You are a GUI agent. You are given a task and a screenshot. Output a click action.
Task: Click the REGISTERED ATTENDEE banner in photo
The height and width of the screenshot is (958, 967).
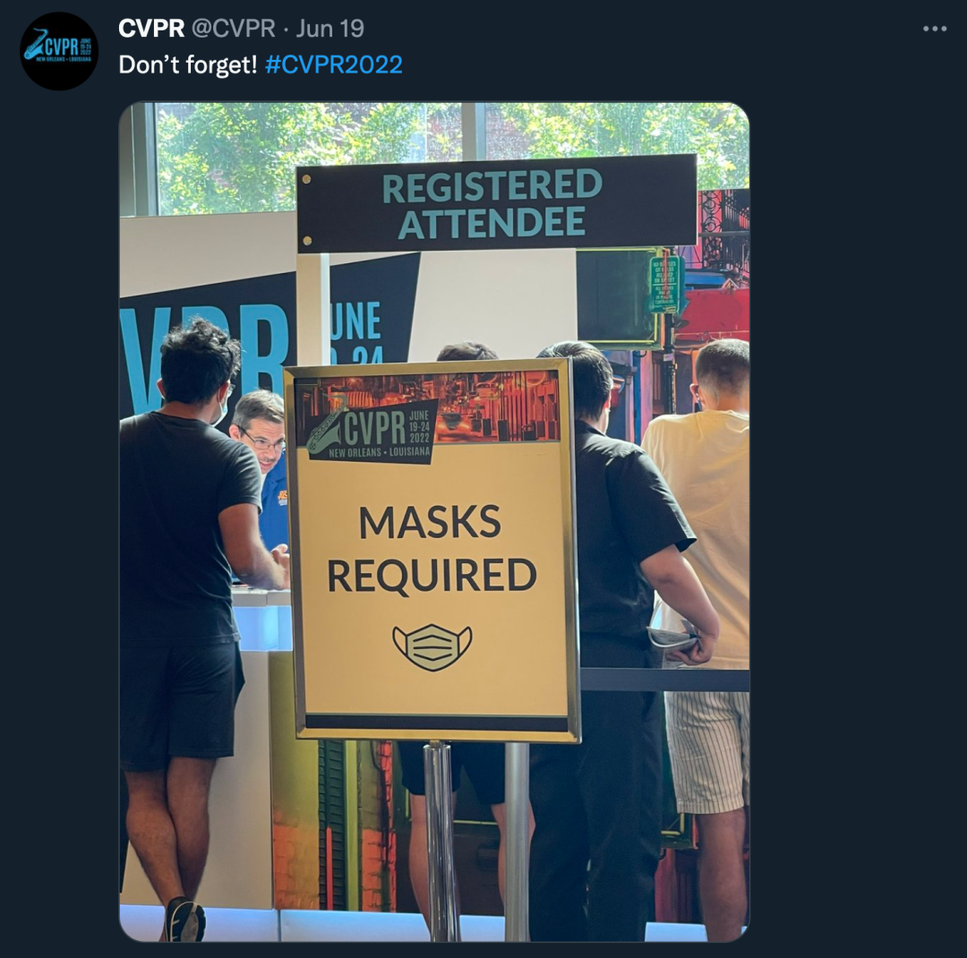[496, 203]
